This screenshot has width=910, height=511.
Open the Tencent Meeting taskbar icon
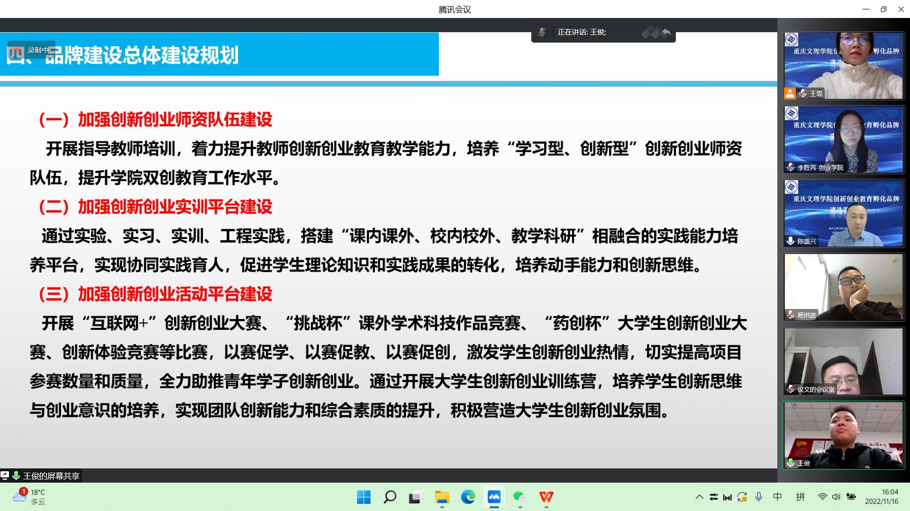click(494, 497)
